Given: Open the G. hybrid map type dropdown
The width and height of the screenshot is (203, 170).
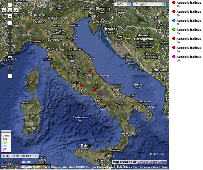Looking at the screenshot, I should 150,5.
